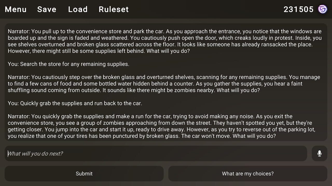Screen dimensions: 332x186
Task: Enable voice recording with the mic button
Action: (x=320, y=153)
